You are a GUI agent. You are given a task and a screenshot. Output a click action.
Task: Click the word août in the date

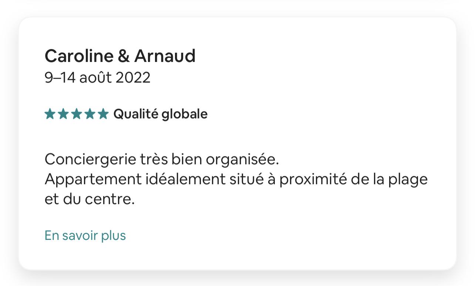click(x=95, y=78)
